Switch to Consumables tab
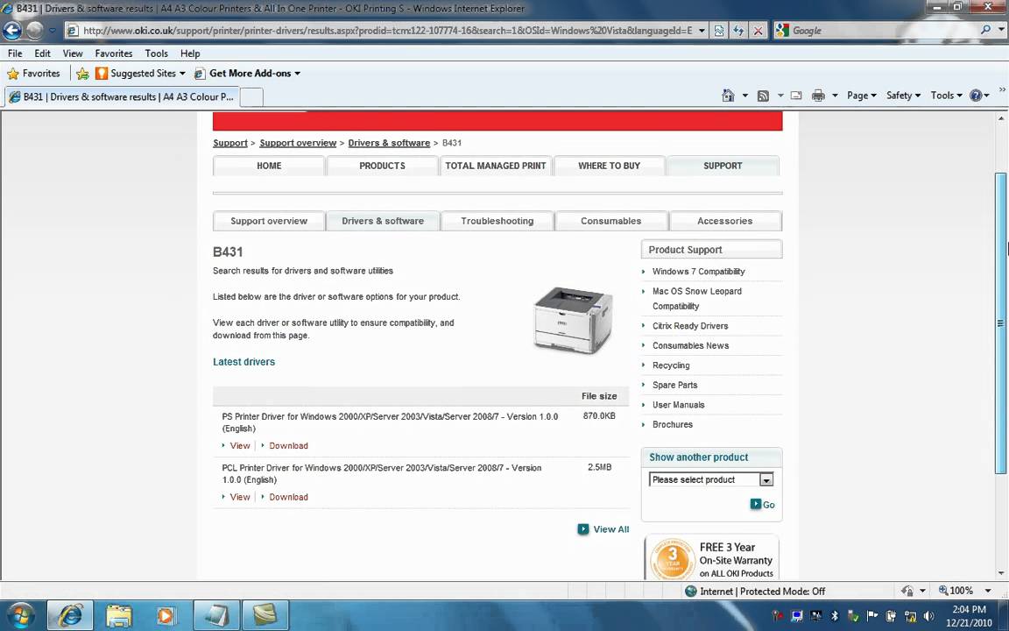Viewport: 1009px width, 631px height. [610, 221]
